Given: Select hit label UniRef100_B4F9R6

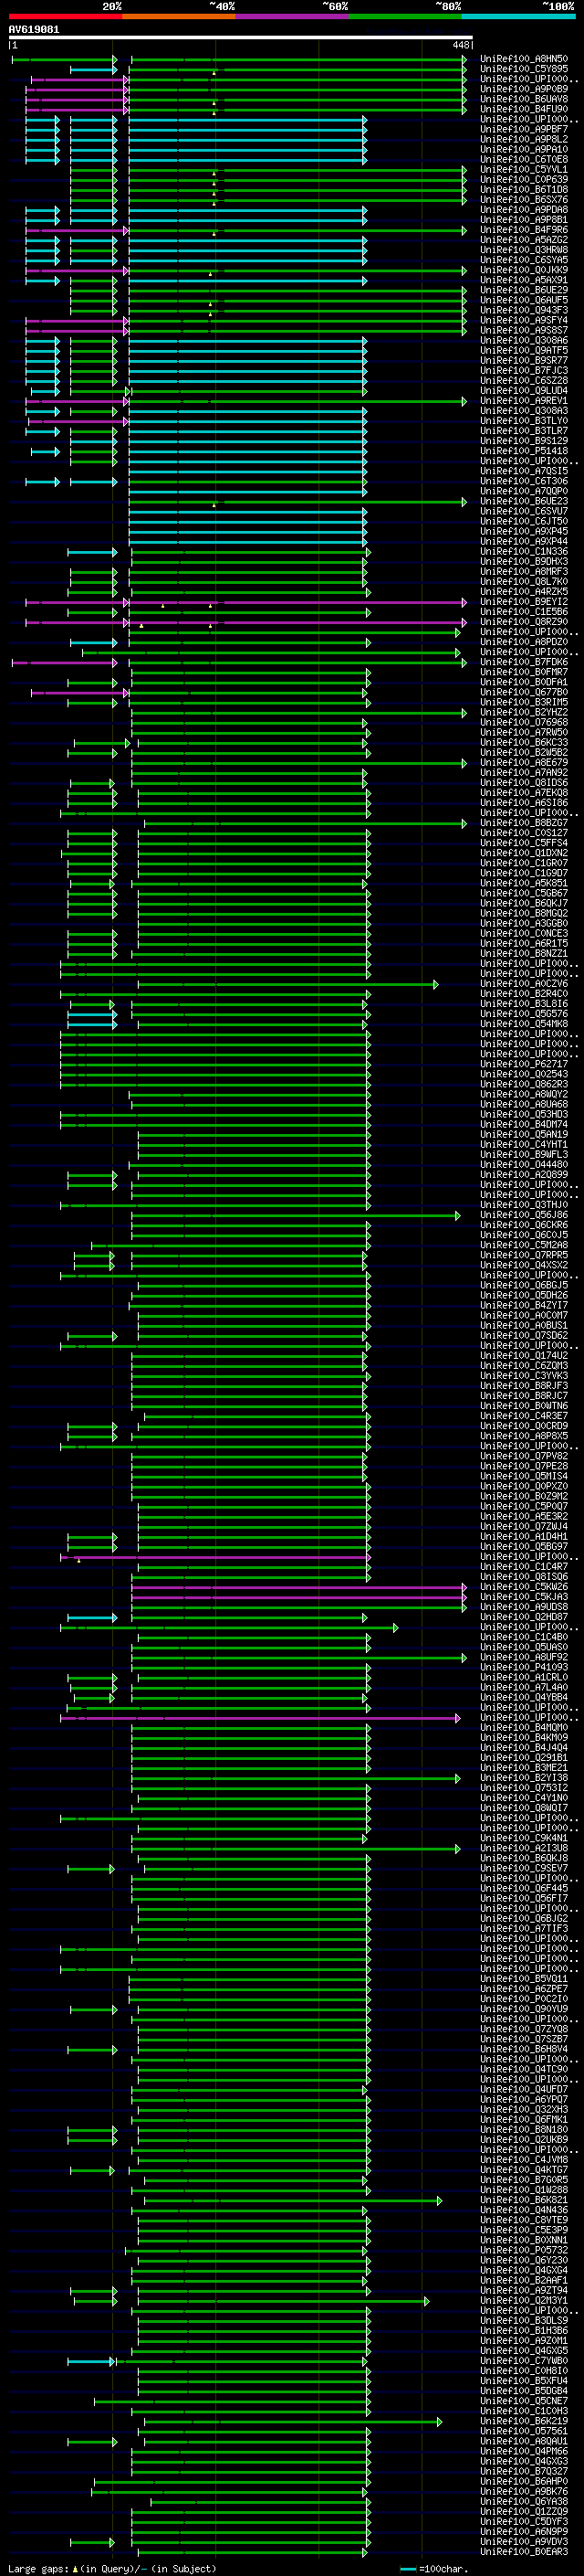Looking at the screenshot, I should point(524,230).
